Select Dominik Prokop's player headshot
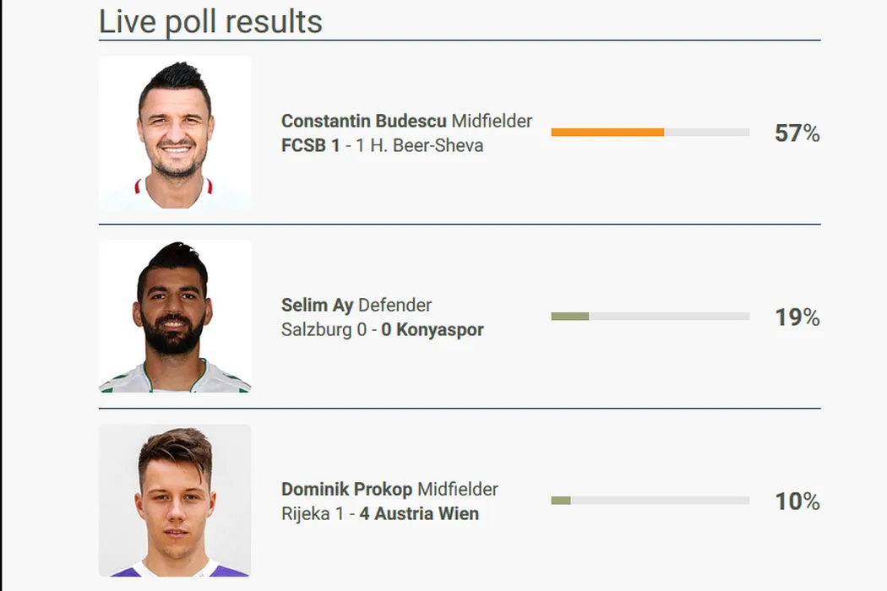The height and width of the screenshot is (591, 887). tap(175, 501)
